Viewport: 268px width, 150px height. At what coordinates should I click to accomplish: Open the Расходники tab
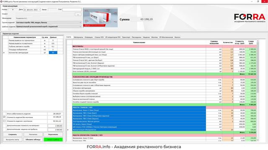click(137, 37)
